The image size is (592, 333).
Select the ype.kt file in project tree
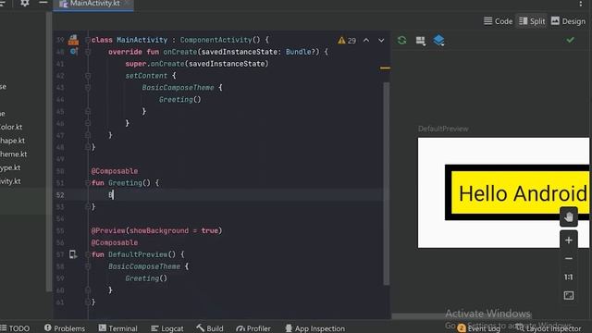point(10,167)
